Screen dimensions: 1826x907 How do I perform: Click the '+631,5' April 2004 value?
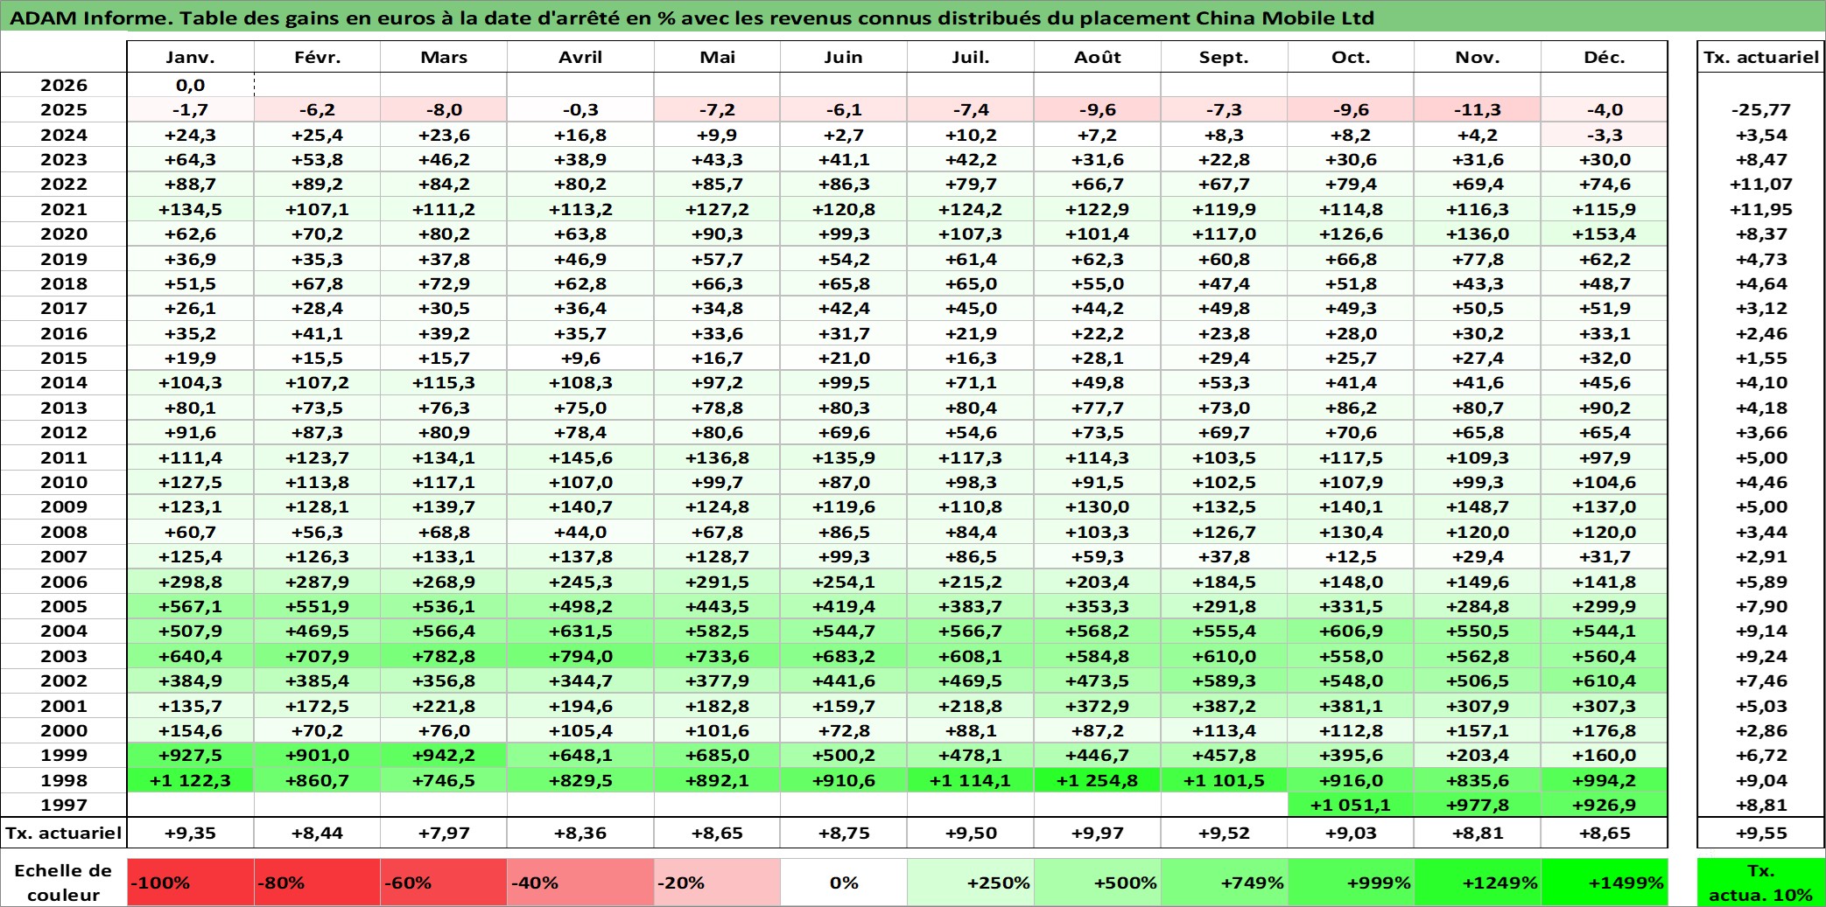coord(580,631)
